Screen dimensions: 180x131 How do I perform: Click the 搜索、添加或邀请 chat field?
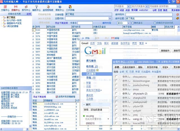click(96, 110)
